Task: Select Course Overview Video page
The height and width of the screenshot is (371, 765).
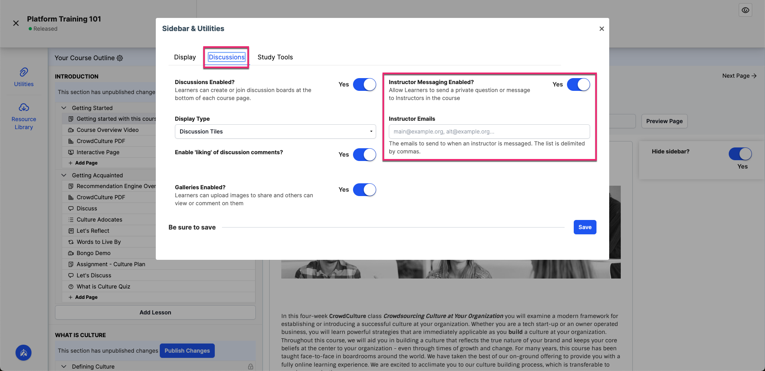Action: [108, 130]
